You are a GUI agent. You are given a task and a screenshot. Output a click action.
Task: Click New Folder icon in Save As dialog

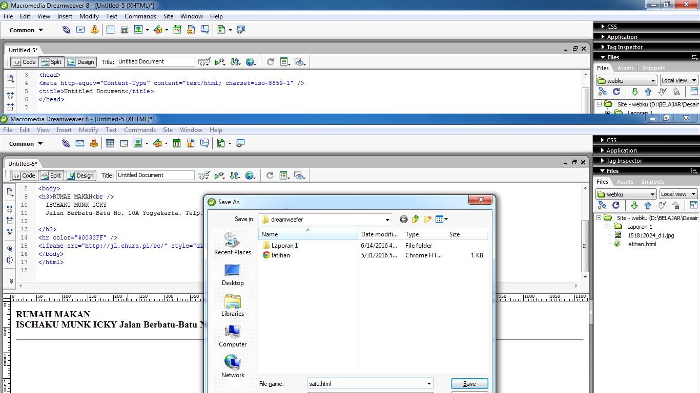click(x=427, y=219)
